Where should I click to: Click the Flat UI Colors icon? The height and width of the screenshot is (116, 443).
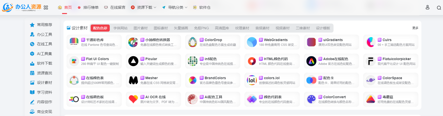[74, 61]
